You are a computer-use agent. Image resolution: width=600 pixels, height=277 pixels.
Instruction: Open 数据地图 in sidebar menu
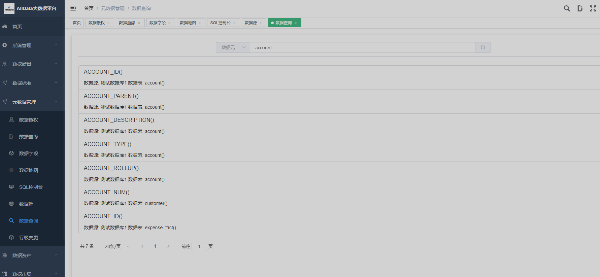click(x=29, y=170)
